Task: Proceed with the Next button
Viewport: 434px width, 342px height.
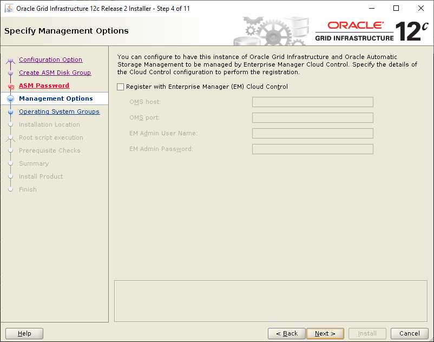Action: (x=325, y=333)
